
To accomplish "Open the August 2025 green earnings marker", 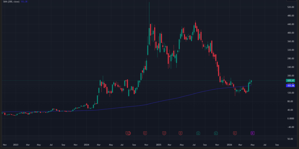I will click(198, 133).
